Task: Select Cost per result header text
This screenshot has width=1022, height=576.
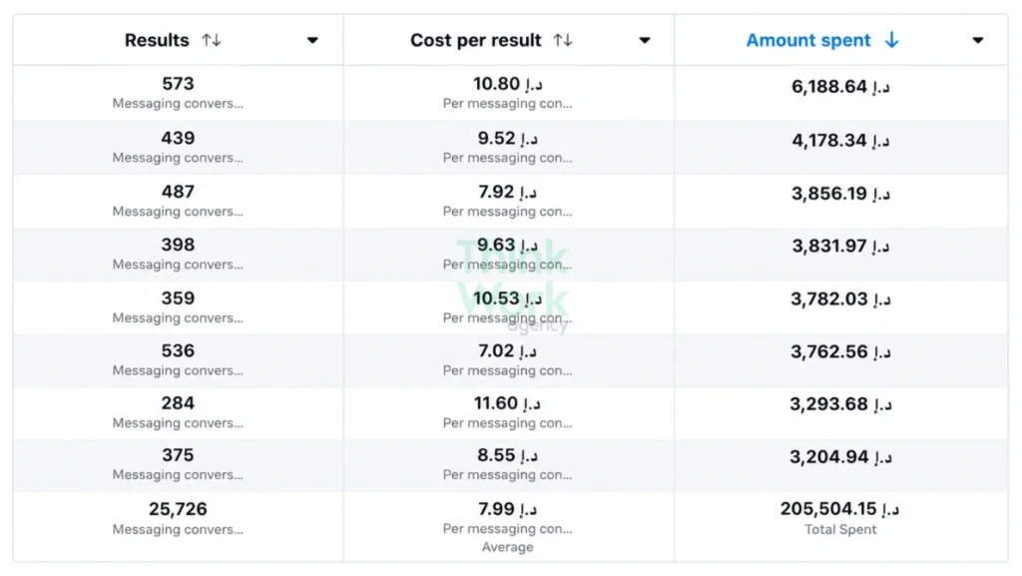Action: (476, 40)
